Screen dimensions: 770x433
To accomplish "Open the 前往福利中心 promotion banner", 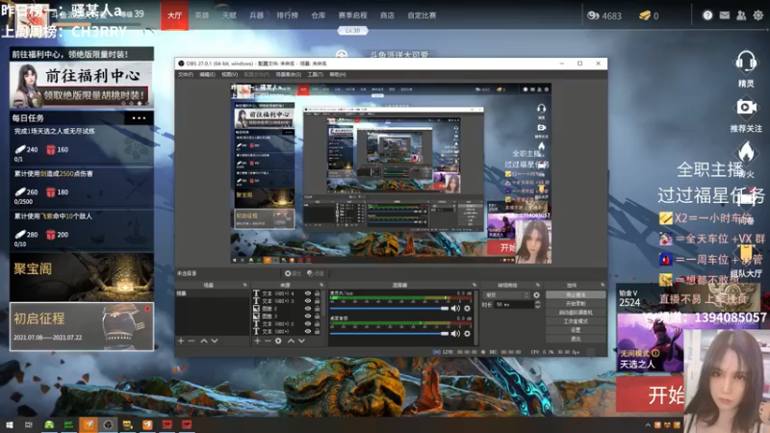I will pyautogui.click(x=82, y=85).
